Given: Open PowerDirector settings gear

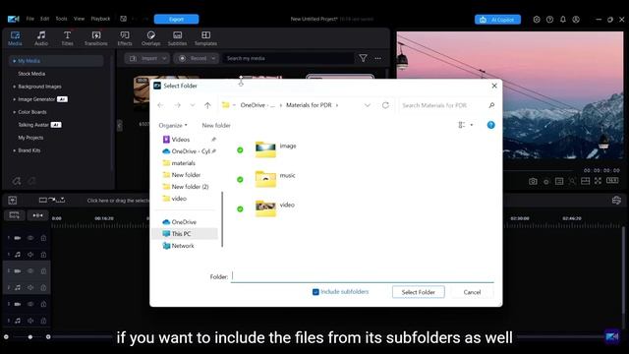Looking at the screenshot, I should 537,20.
